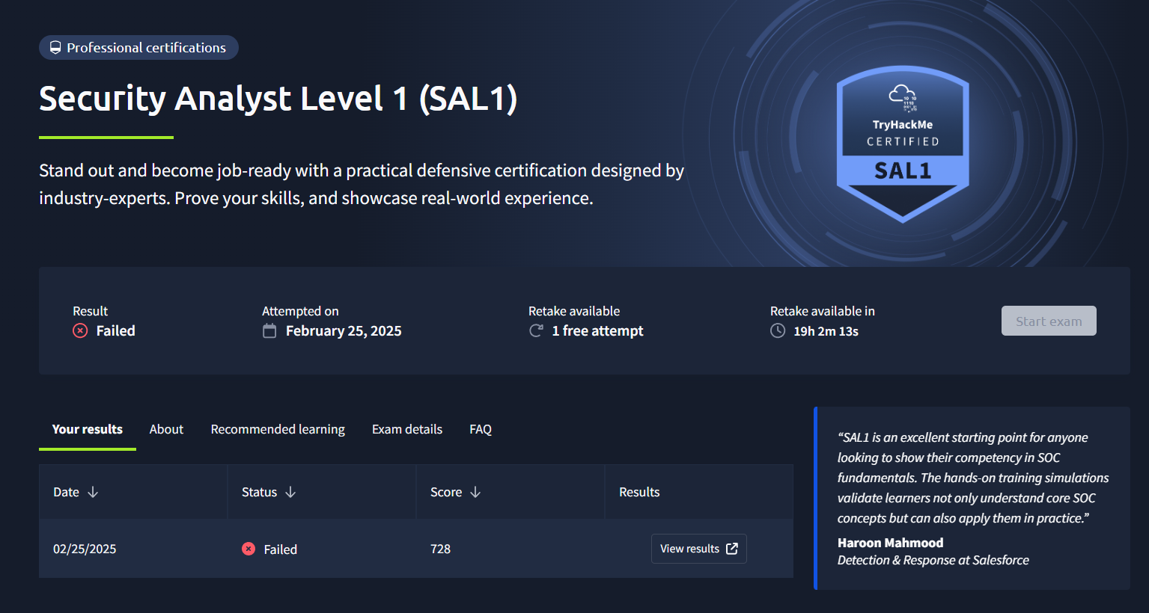
Task: Click the red failed icon under Result
Action: (x=80, y=330)
